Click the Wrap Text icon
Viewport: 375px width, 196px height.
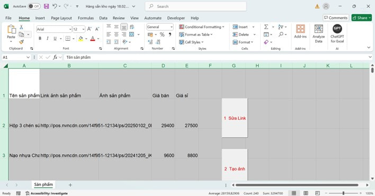[x=132, y=27]
